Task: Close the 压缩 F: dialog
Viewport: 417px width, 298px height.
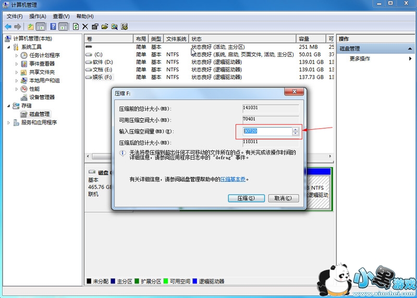Action: pyautogui.click(x=294, y=92)
